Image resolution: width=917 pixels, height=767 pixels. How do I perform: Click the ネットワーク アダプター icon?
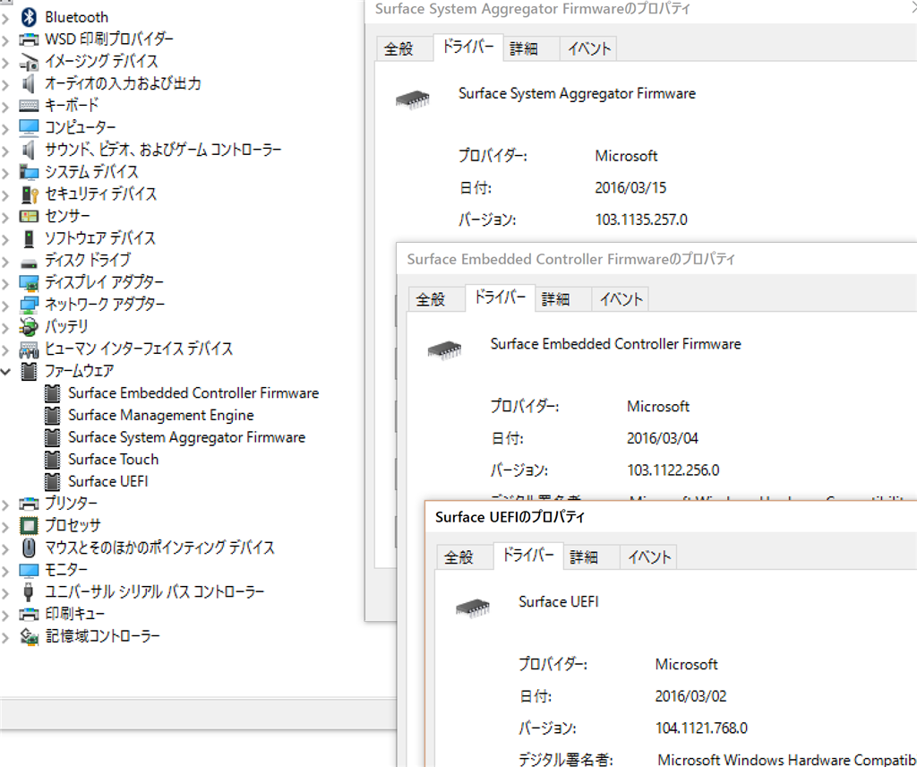pos(29,305)
